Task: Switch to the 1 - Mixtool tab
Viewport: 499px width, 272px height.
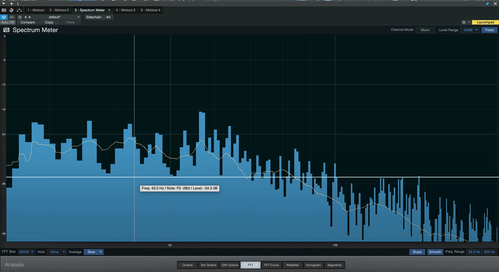Action: (x=36, y=10)
